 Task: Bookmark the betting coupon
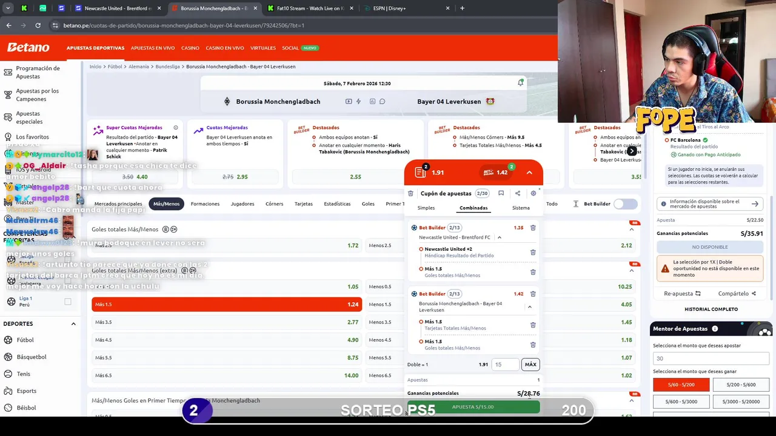tap(501, 193)
